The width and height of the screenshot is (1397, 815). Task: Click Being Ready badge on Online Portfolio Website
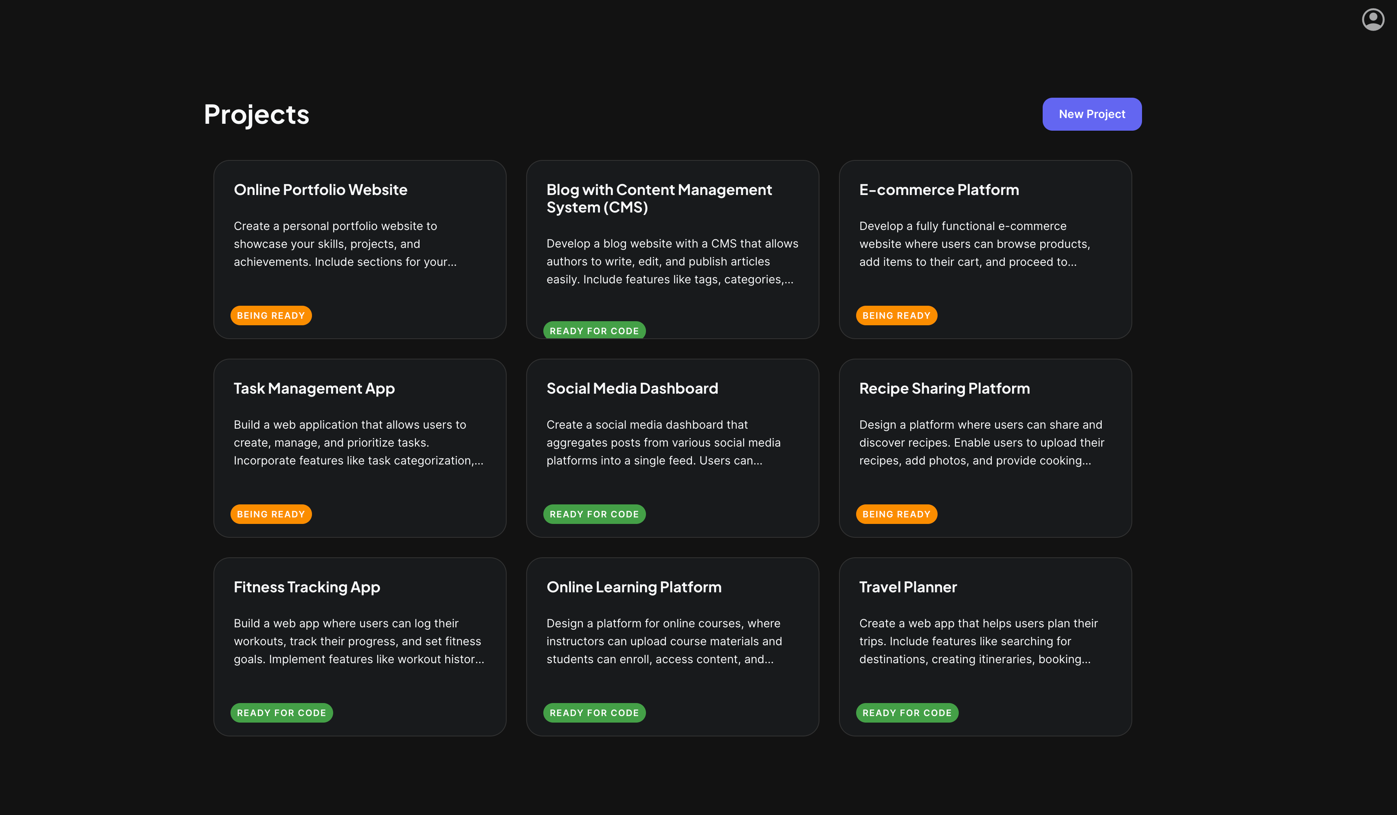pos(270,316)
